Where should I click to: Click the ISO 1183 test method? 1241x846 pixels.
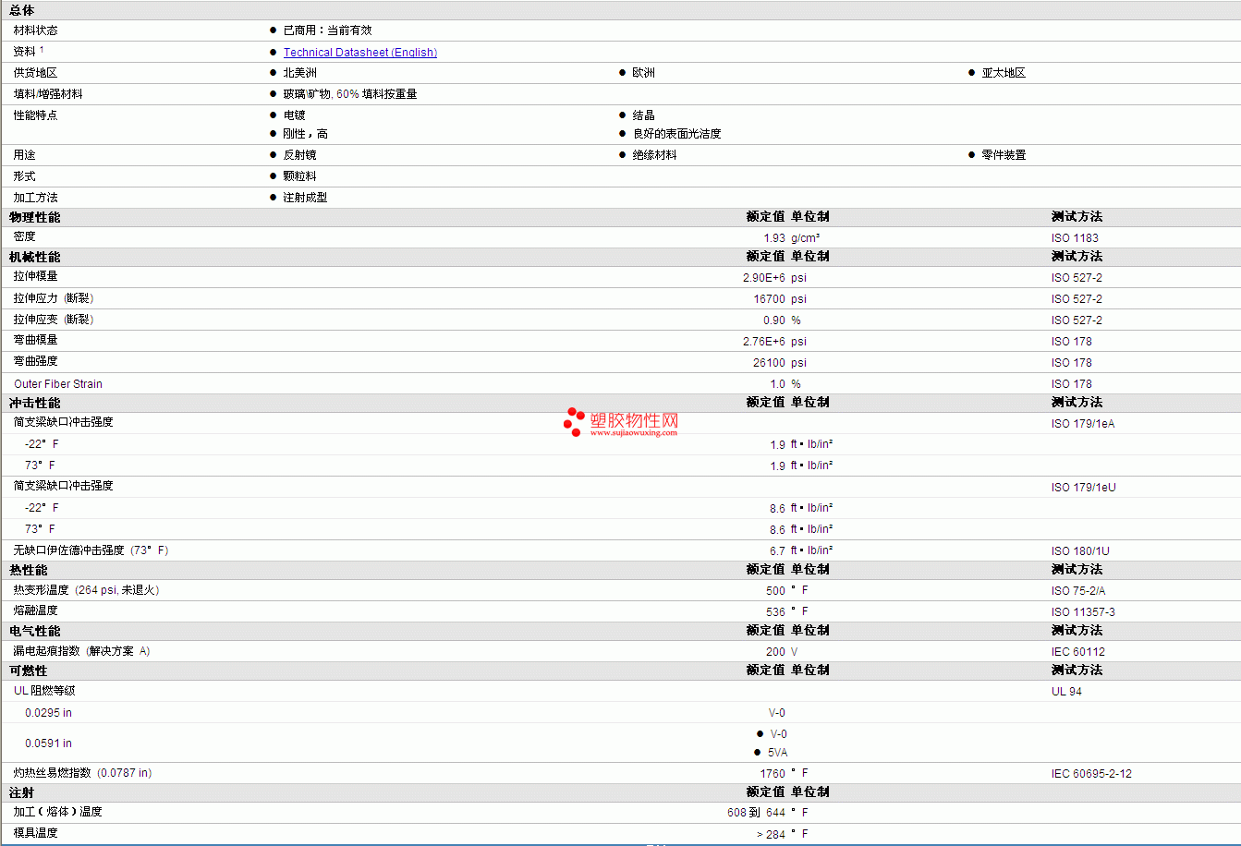[1075, 238]
